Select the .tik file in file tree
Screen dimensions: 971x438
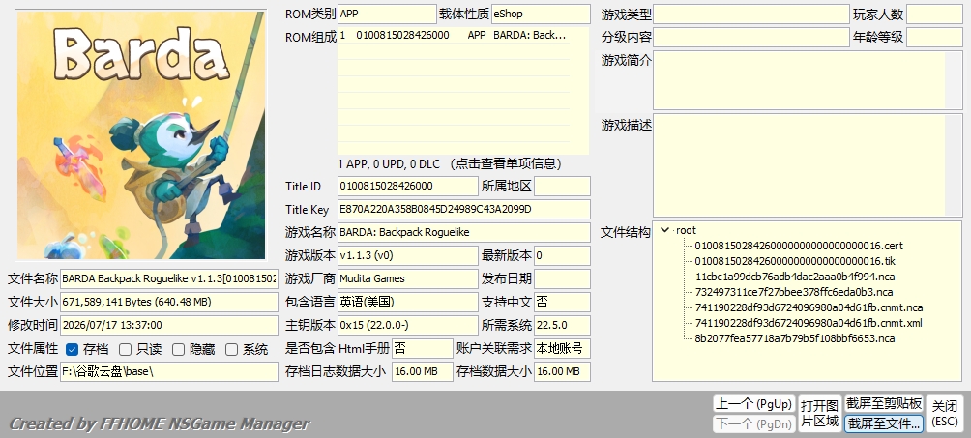[x=795, y=261]
